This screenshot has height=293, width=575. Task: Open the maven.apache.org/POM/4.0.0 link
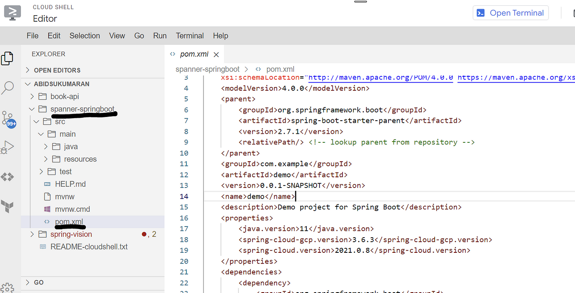point(381,78)
